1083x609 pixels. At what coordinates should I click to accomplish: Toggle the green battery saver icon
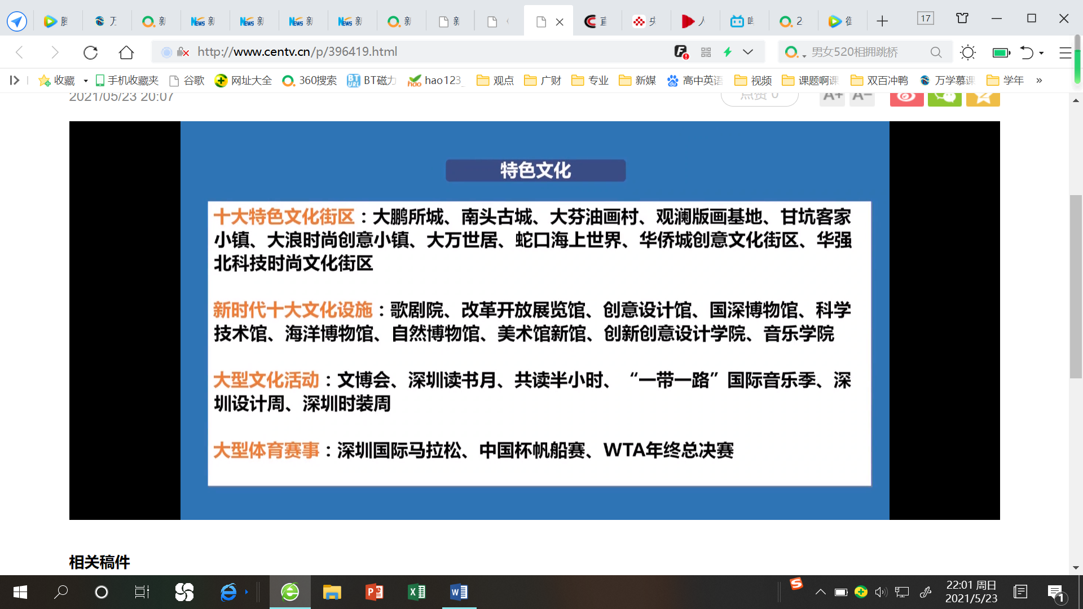(1001, 52)
